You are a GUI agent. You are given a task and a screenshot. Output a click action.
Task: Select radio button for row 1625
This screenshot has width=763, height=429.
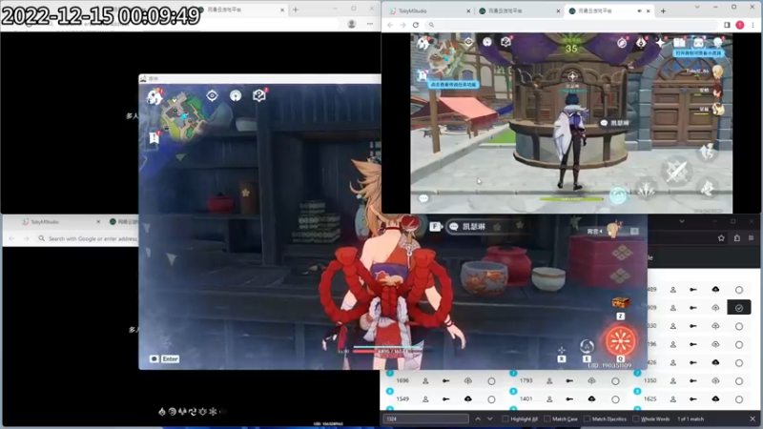tap(738, 399)
